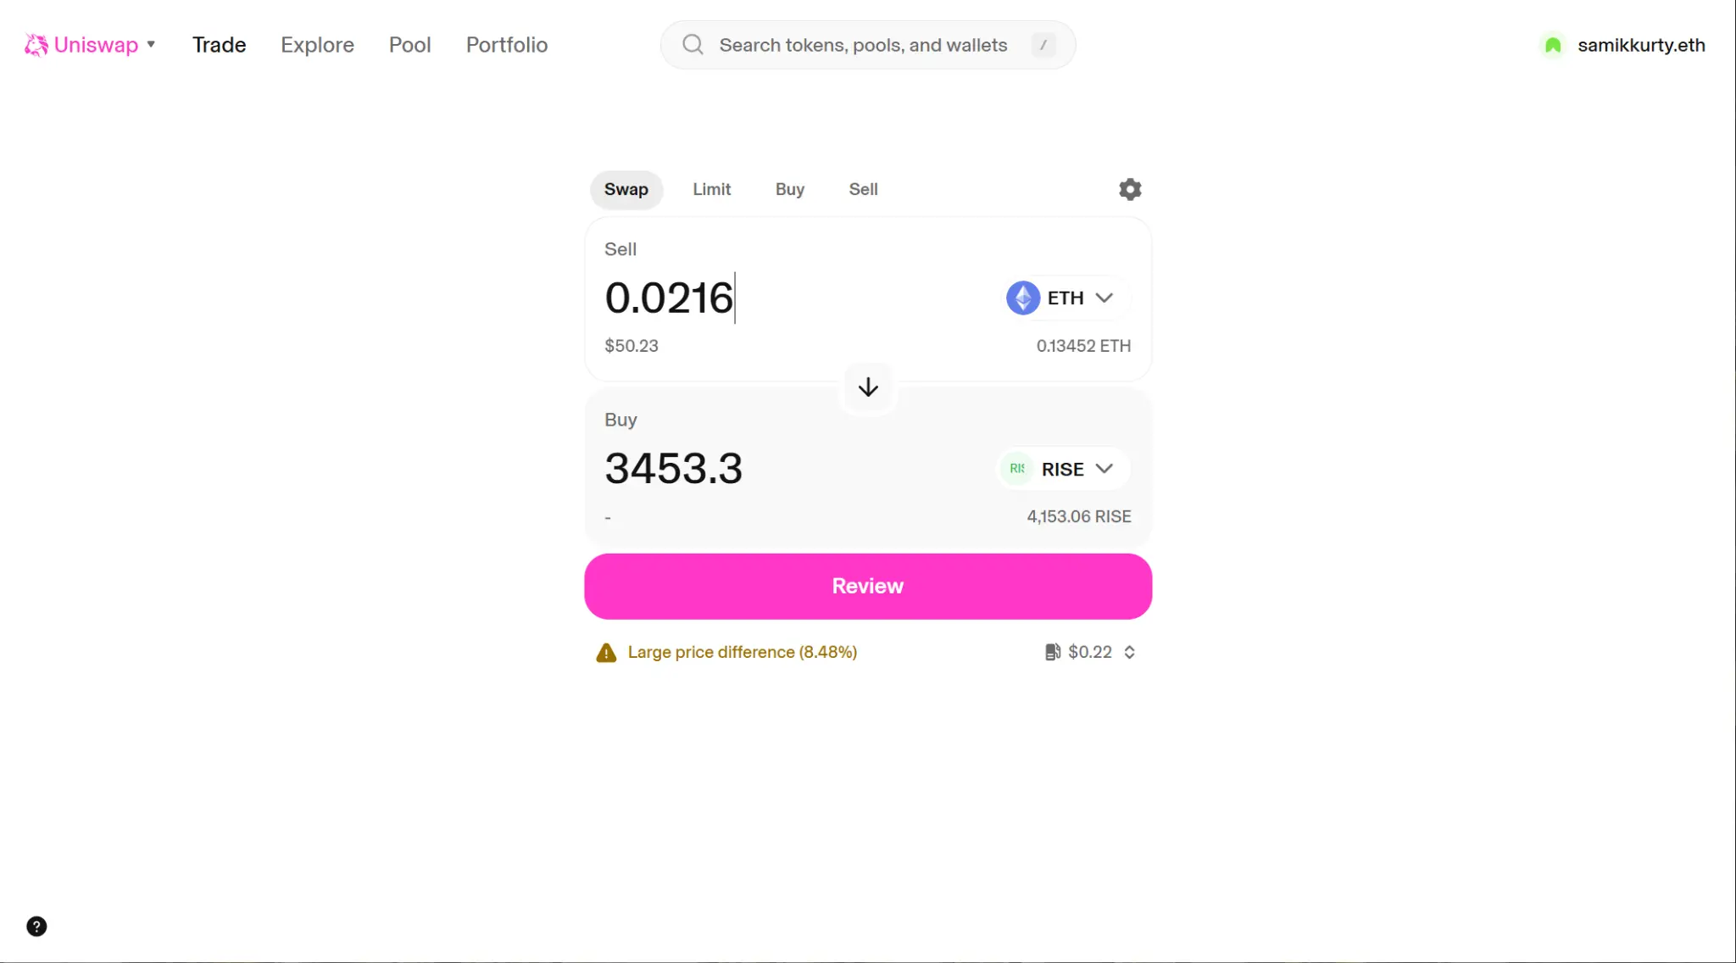
Task: Click the ETH token Ethereum logo
Action: tap(1022, 298)
